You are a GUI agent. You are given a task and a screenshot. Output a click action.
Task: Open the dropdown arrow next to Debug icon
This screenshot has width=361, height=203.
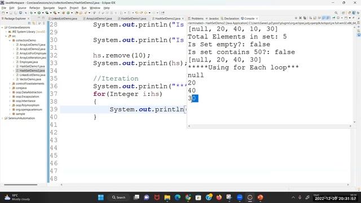click(35, 13)
